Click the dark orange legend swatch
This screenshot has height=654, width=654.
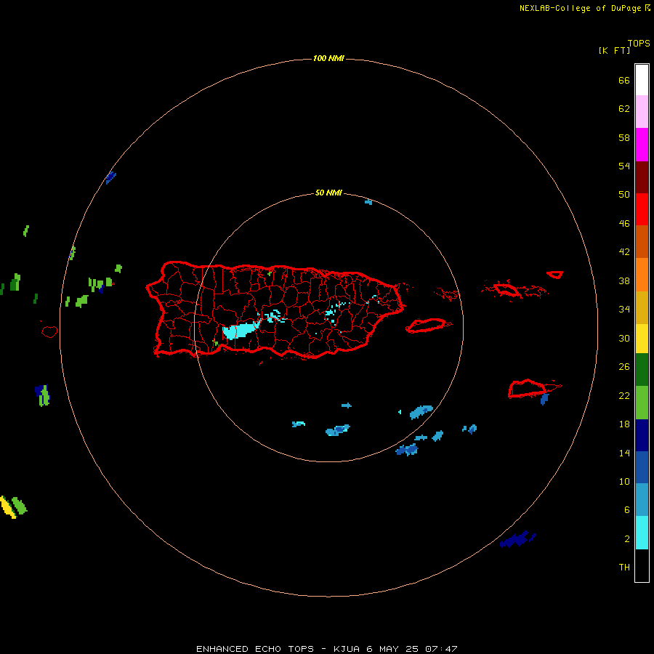tap(642, 242)
